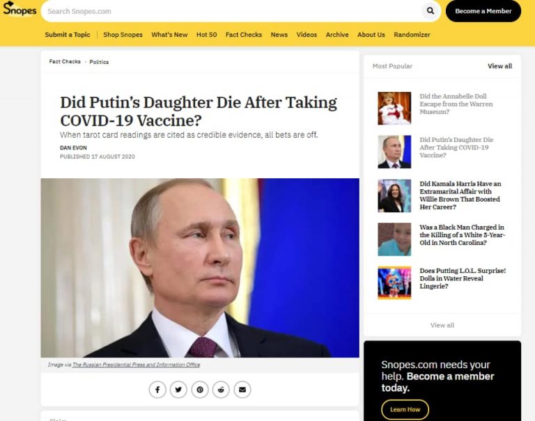
Task: Click the L.O.L. dolls thumbnail
Action: (394, 283)
